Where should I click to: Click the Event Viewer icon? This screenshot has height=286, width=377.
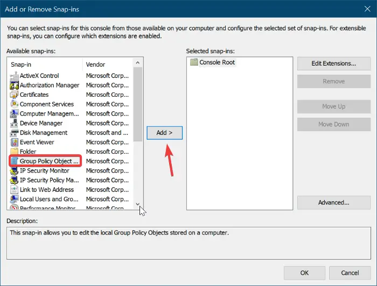coord(14,142)
